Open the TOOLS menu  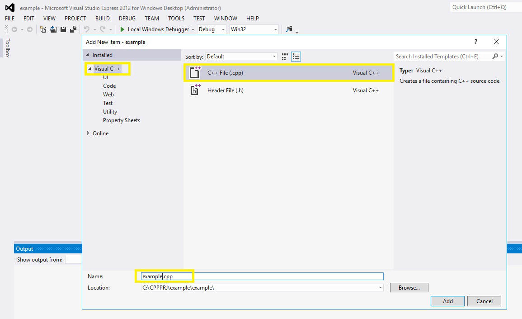click(x=176, y=19)
